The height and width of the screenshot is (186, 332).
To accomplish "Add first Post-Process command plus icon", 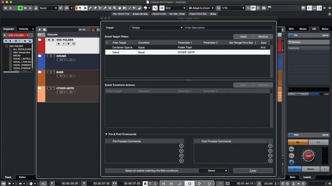I will (270, 146).
